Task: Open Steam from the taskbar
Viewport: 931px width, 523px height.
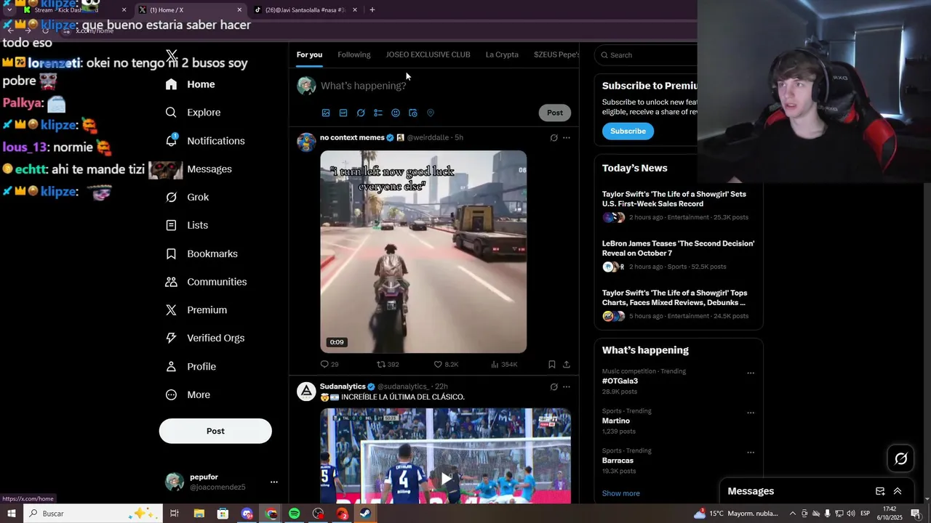Action: [x=365, y=514]
